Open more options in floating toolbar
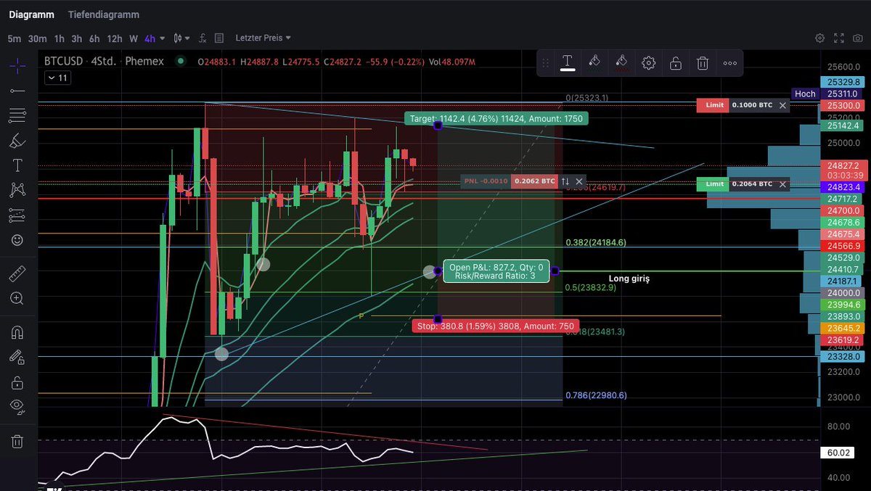 pyautogui.click(x=729, y=63)
